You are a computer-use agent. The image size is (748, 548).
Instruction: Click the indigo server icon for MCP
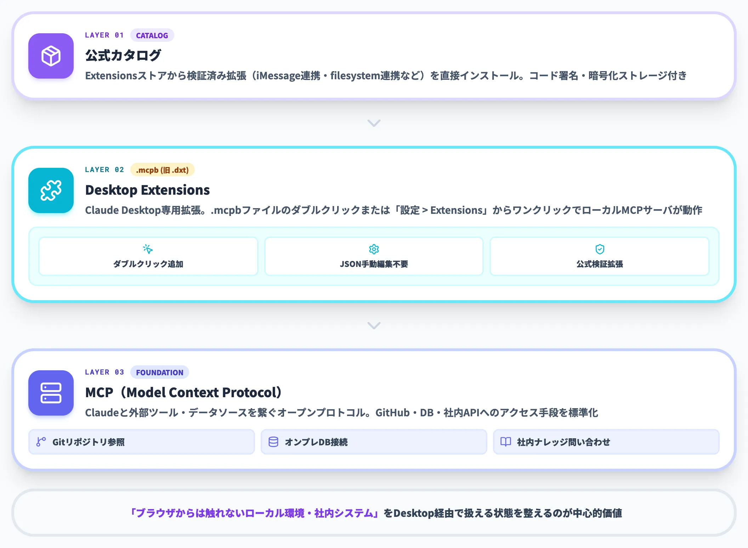(51, 393)
